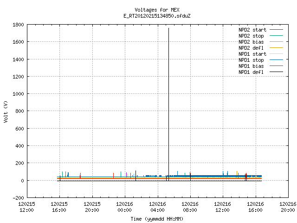
Task: Click the light blue NPD2 bias legend line
Action: (x=276, y=42)
